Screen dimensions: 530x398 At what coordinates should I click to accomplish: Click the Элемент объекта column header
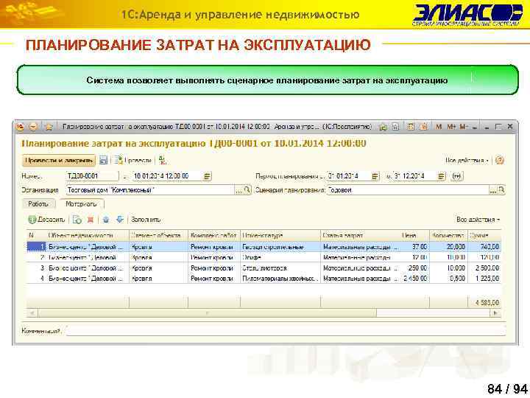[x=158, y=236]
